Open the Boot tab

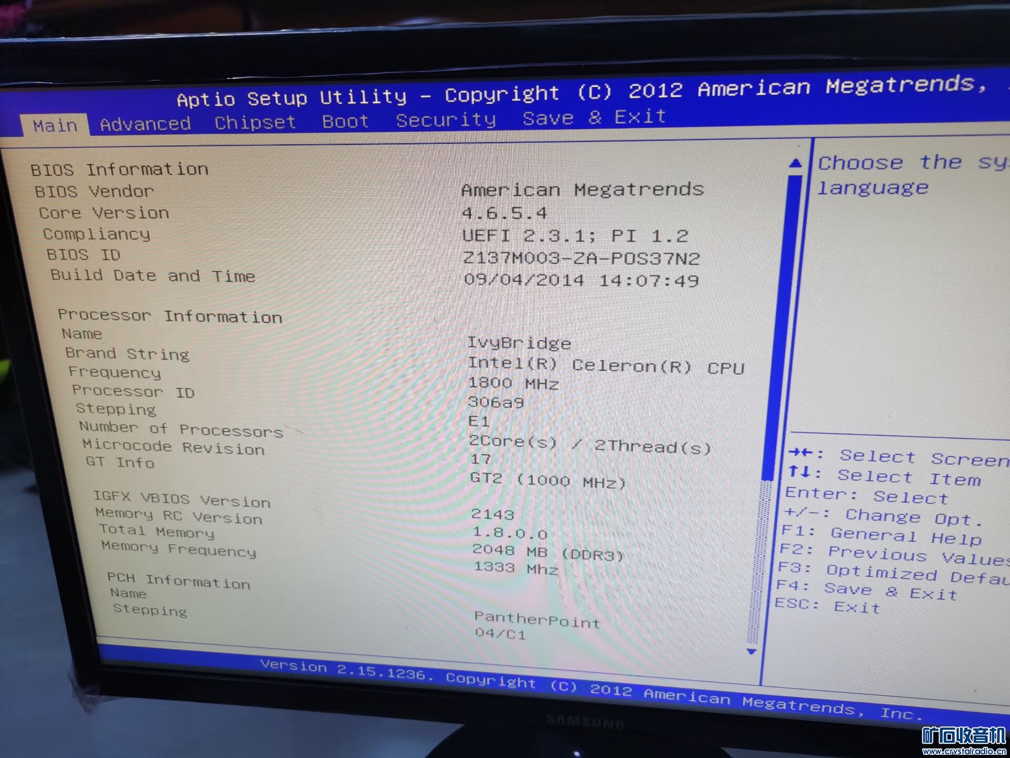[x=346, y=122]
